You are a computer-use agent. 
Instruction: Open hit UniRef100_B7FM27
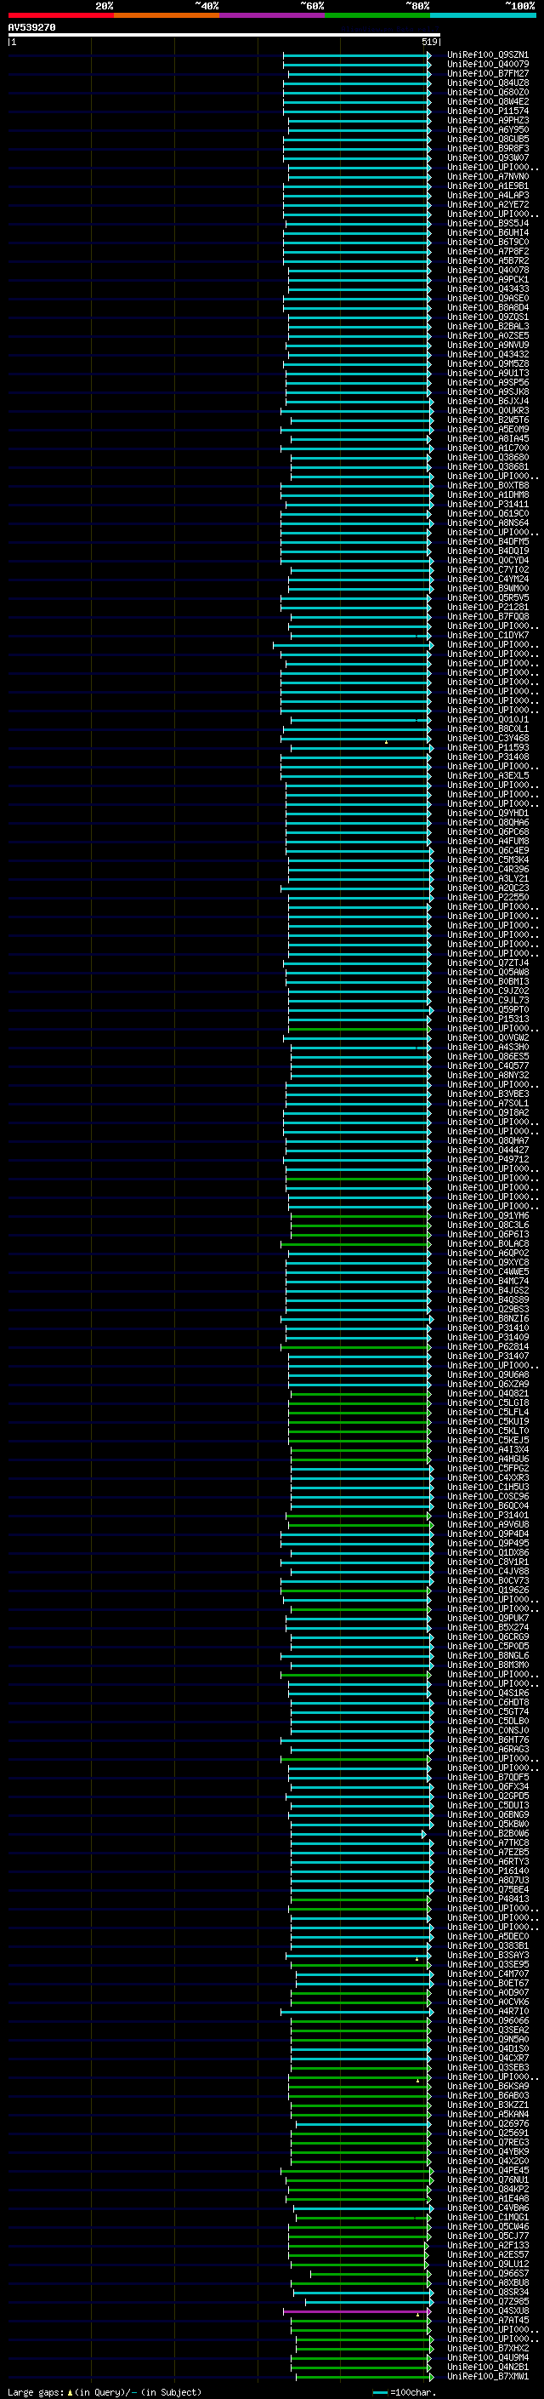point(488,73)
